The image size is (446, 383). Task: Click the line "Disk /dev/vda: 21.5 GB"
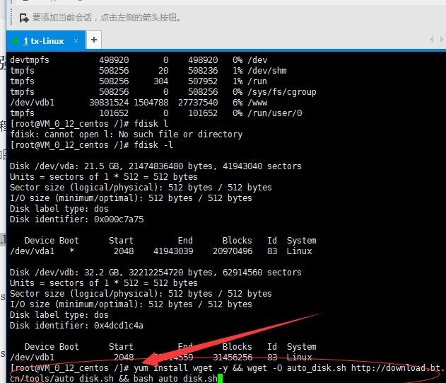point(155,166)
